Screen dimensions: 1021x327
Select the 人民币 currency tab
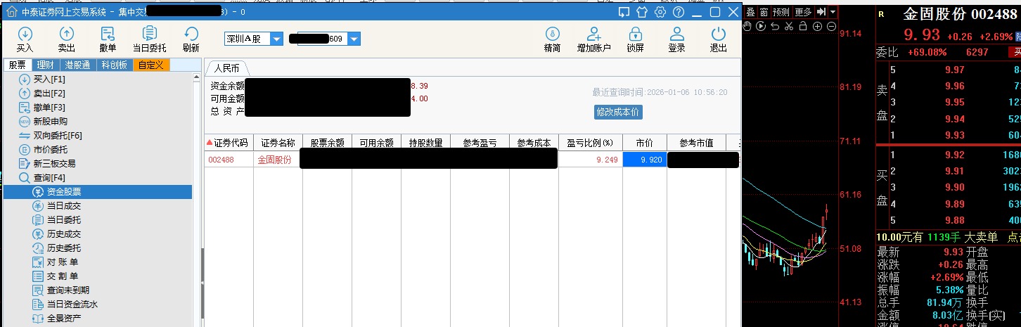pyautogui.click(x=226, y=69)
